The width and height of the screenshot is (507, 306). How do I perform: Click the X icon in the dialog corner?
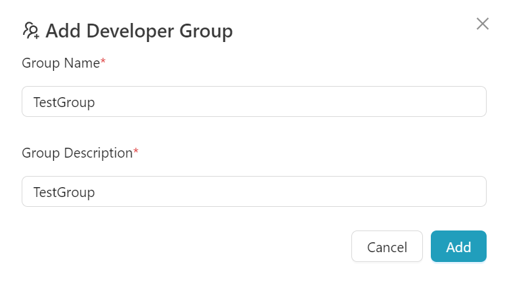pos(483,24)
